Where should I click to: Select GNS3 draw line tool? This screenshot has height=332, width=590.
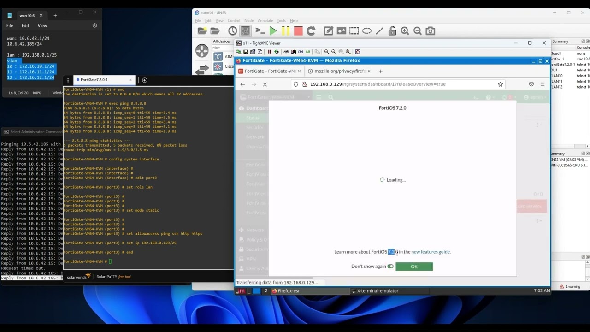point(379,31)
